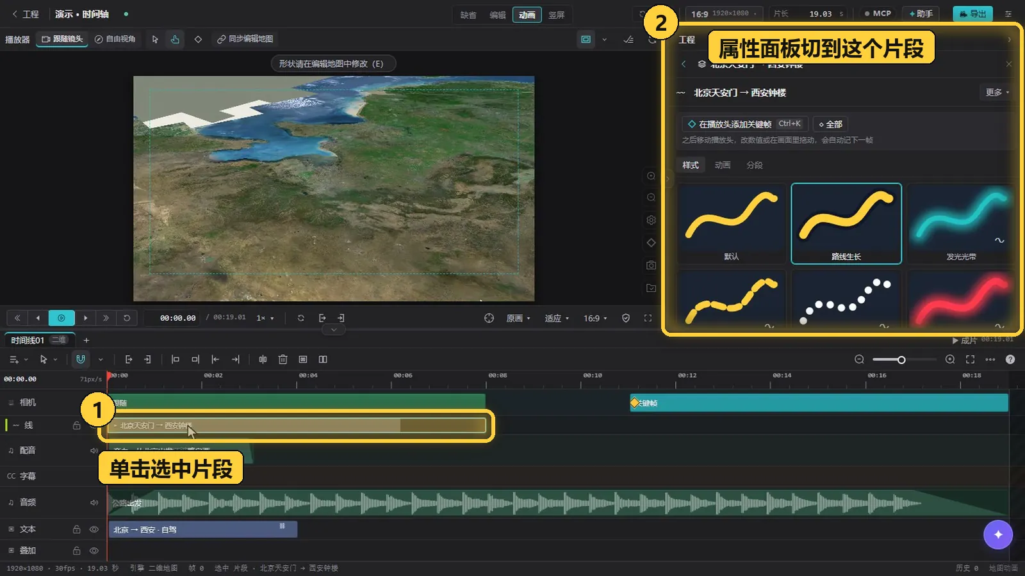The image size is (1025, 576).
Task: Open the 分段 tab in properties panel
Action: pyautogui.click(x=755, y=165)
